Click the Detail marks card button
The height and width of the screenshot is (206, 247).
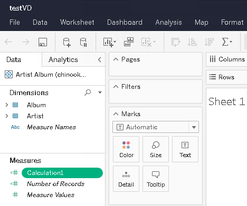[x=126, y=179]
